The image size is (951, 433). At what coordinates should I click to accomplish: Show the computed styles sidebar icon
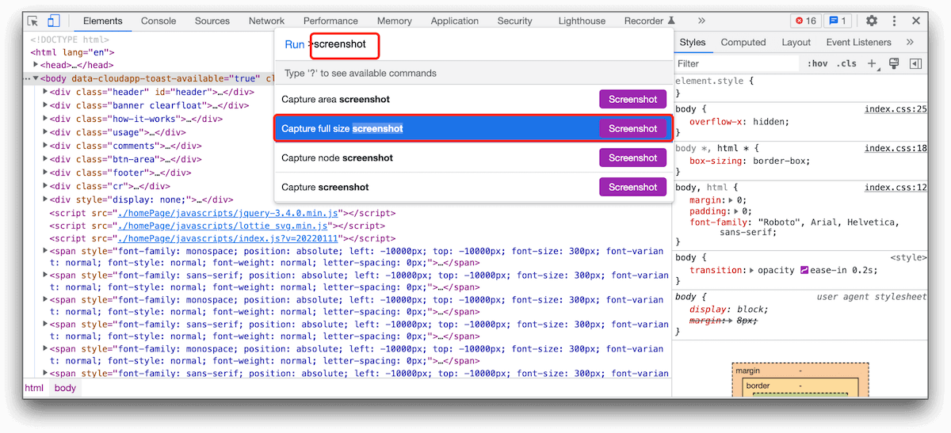click(x=915, y=63)
